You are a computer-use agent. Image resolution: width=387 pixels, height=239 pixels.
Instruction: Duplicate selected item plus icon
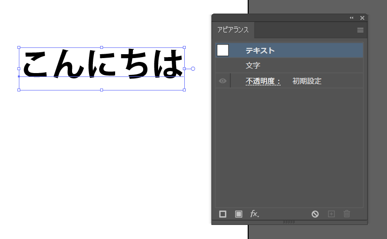331,214
